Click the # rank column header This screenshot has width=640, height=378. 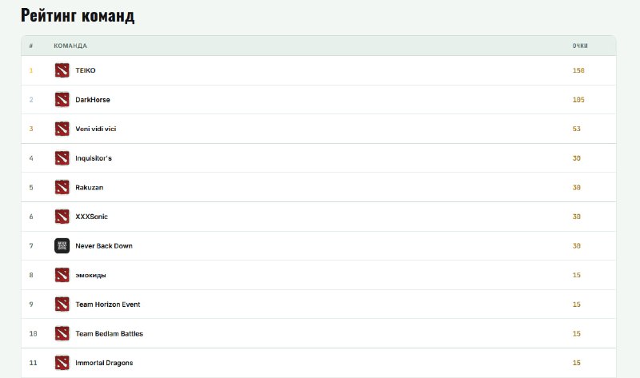31,46
